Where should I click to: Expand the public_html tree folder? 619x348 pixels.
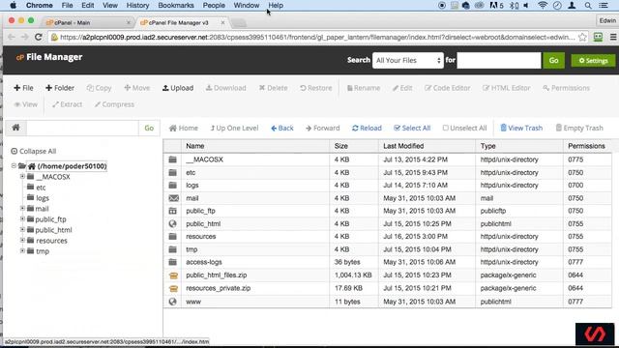point(22,230)
